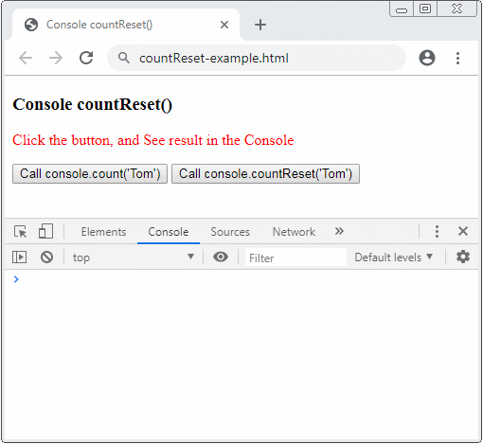The image size is (483, 444).
Task: Toggle the device toolbar icon
Action: click(x=45, y=231)
